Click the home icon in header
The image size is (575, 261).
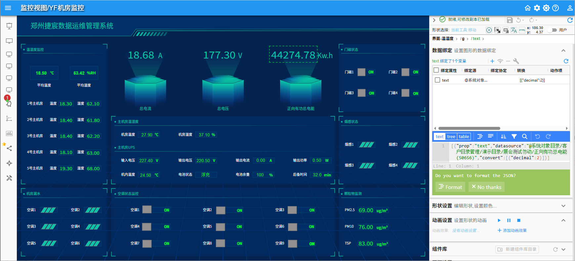pos(528,8)
